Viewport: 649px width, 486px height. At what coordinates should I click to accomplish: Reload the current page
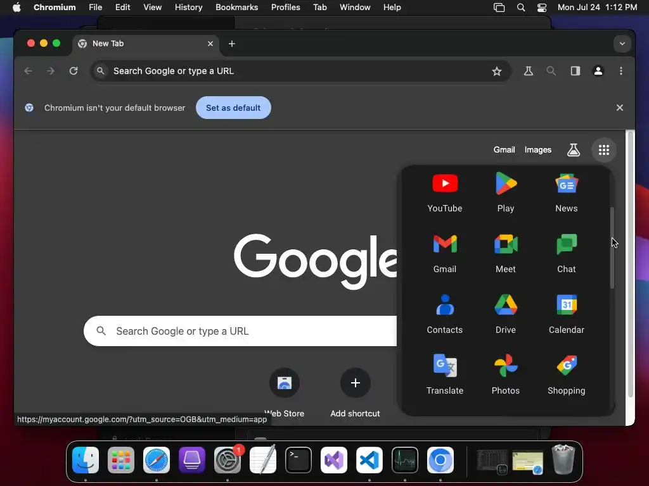click(x=74, y=71)
